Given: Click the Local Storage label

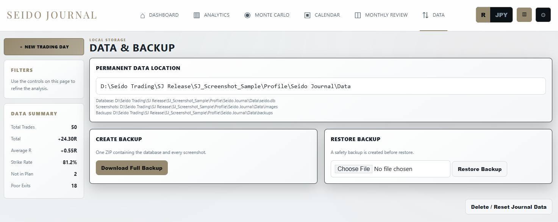Looking at the screenshot, I should click(x=108, y=40).
